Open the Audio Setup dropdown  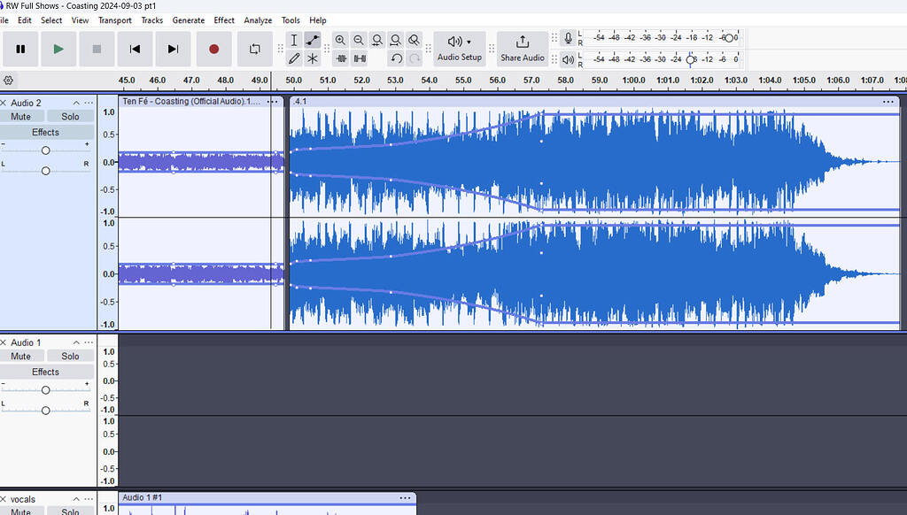459,50
